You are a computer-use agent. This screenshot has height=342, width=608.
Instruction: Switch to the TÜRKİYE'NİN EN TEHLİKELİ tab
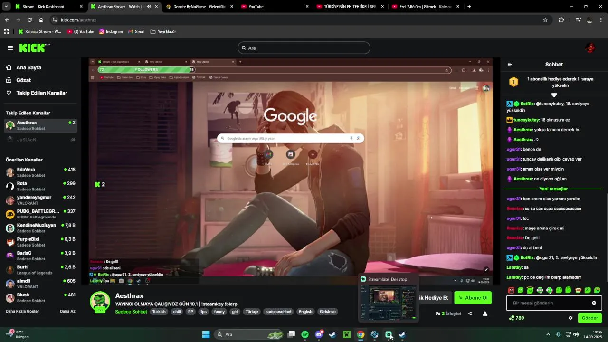tap(350, 7)
